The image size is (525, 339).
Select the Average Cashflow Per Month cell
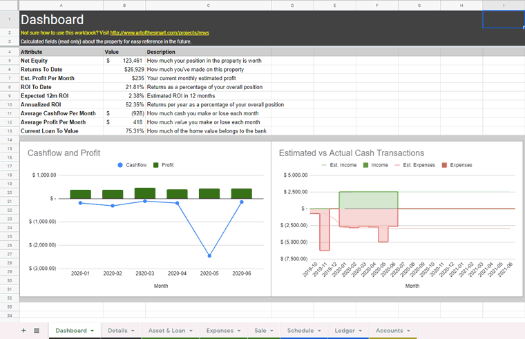(61, 113)
